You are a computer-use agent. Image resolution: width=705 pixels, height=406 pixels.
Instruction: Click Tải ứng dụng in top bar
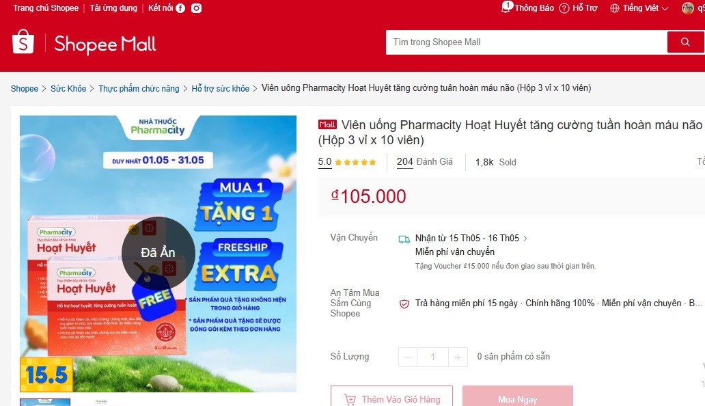(x=113, y=8)
